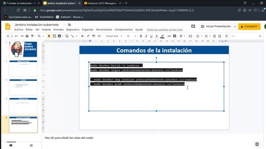Viewport: 266px width, 149px height.
Task: Select the shape tool
Action: point(67,36)
